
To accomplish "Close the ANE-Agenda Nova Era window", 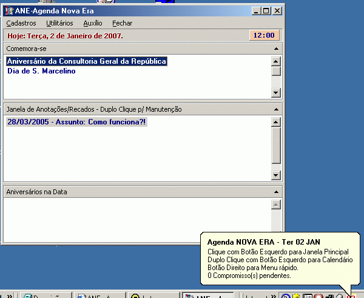I will [x=277, y=11].
